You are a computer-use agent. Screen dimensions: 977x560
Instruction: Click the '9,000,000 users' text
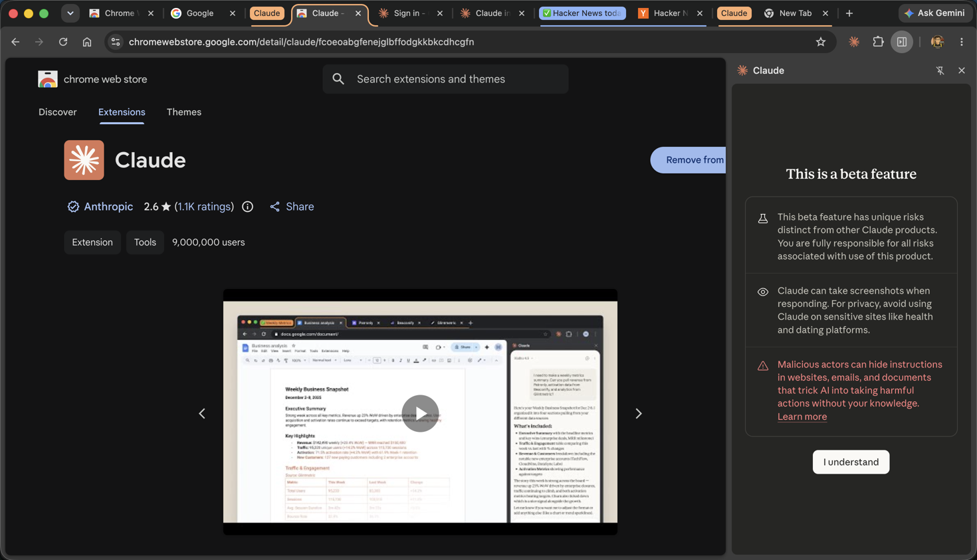(209, 242)
